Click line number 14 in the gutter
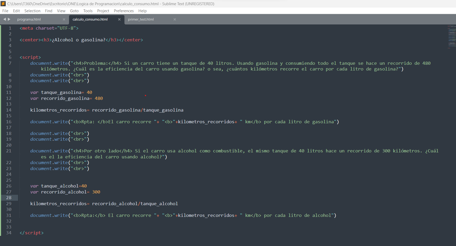The width and height of the screenshot is (456, 246). pos(9,110)
